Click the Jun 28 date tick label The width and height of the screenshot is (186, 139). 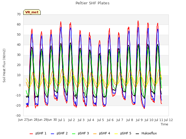33,120
